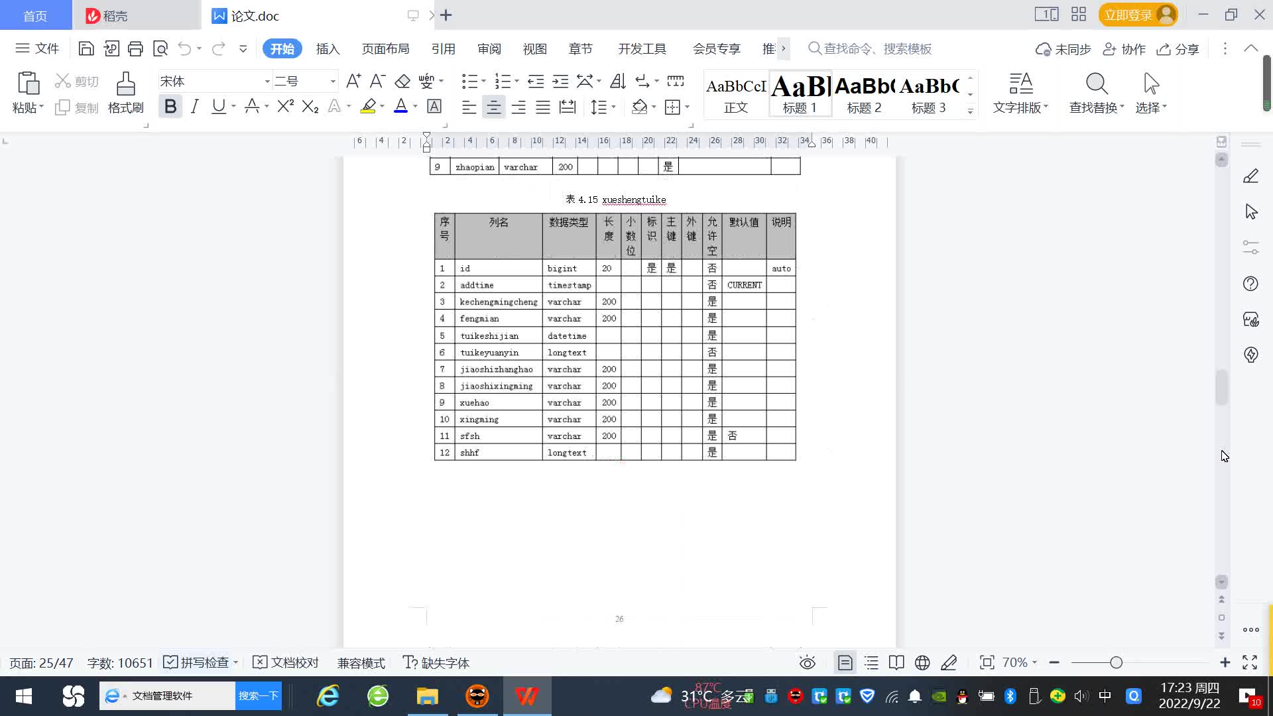Open the Insert ribbon tab
This screenshot has height=716, width=1273.
(328, 48)
